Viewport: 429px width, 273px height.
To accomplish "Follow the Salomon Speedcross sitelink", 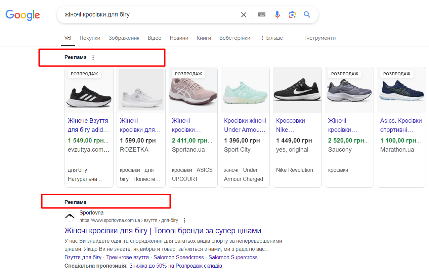I will [x=179, y=258].
